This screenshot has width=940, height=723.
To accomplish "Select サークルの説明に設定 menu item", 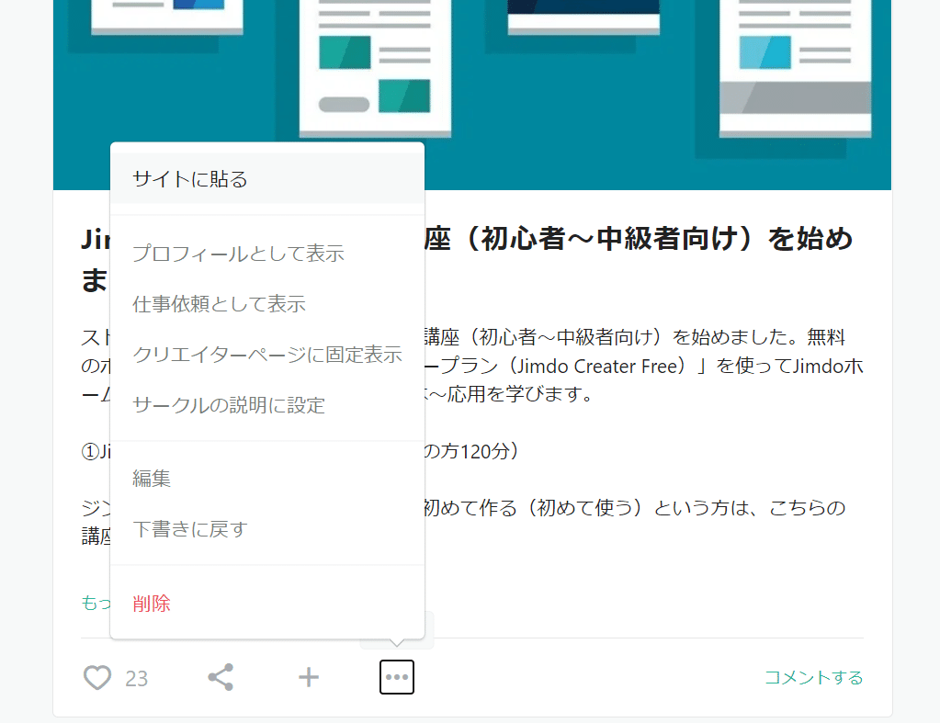I will (x=267, y=405).
